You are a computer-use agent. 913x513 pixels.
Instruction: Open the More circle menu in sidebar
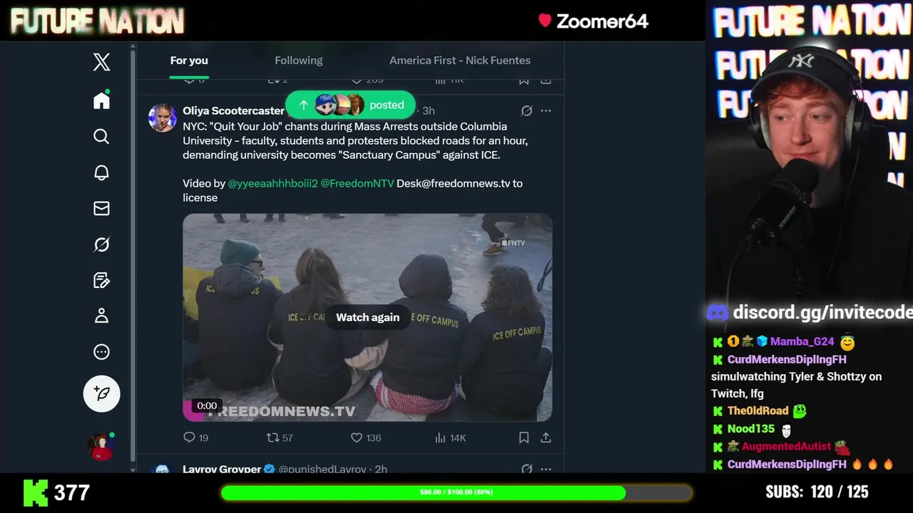(101, 351)
